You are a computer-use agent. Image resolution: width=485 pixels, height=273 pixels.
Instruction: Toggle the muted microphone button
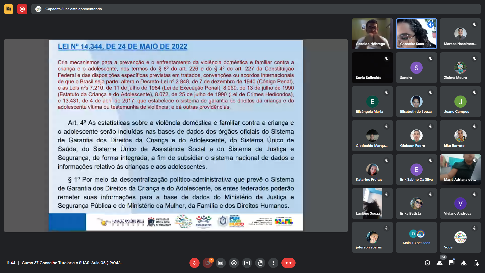194,263
